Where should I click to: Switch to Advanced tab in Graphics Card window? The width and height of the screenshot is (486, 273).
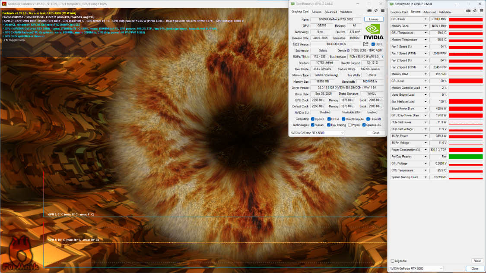330,12
